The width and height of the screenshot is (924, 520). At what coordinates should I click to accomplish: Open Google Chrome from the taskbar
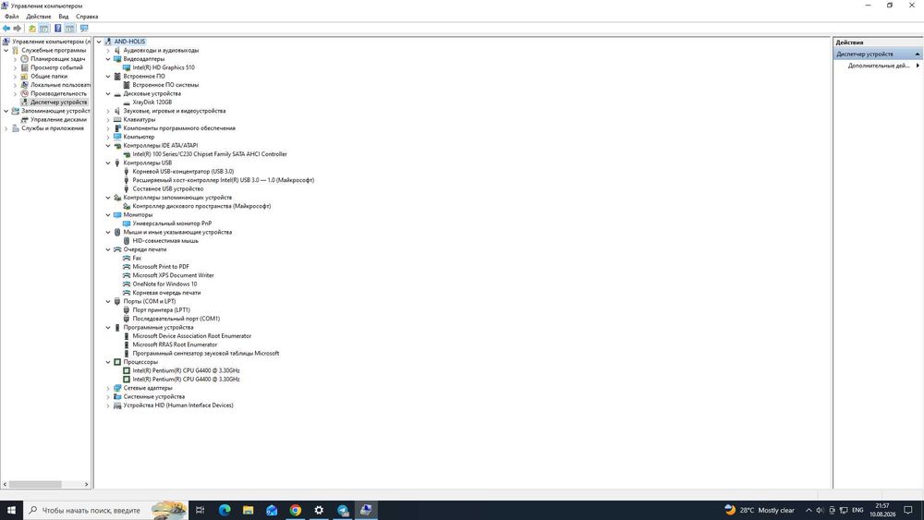click(296, 510)
